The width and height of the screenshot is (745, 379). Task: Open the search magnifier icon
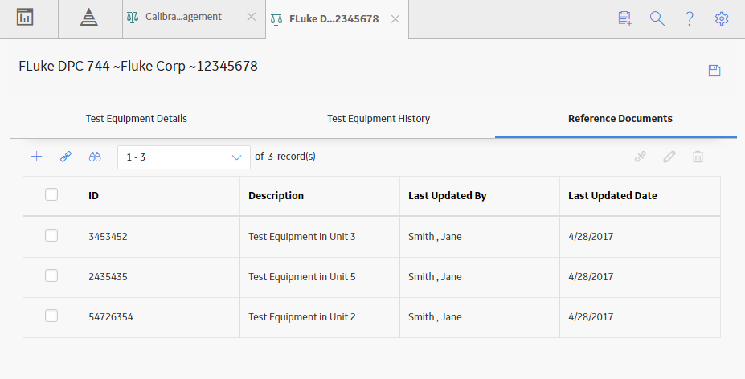tap(657, 18)
